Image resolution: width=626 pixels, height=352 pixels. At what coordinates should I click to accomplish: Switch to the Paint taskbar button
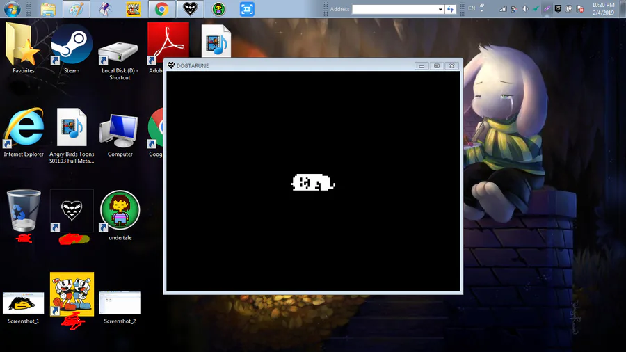pyautogui.click(x=76, y=9)
